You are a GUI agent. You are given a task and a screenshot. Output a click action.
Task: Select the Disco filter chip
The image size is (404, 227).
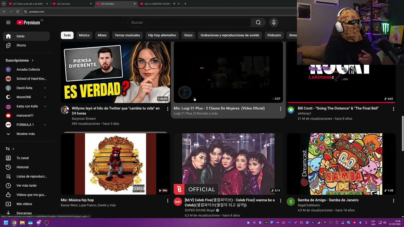pos(188,35)
